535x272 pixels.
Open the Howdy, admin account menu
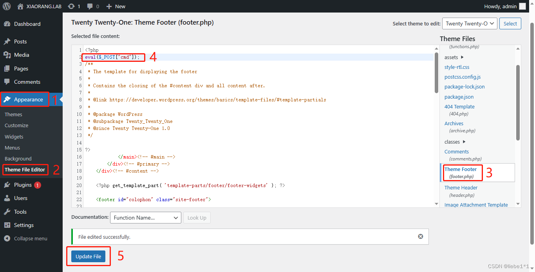pos(505,6)
